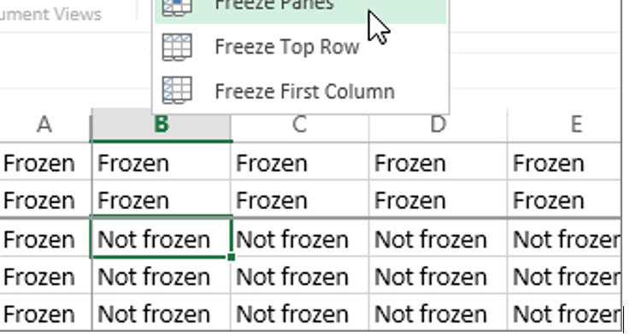
Task: Select the first Not frozen cell in column B
Action: [x=161, y=239]
